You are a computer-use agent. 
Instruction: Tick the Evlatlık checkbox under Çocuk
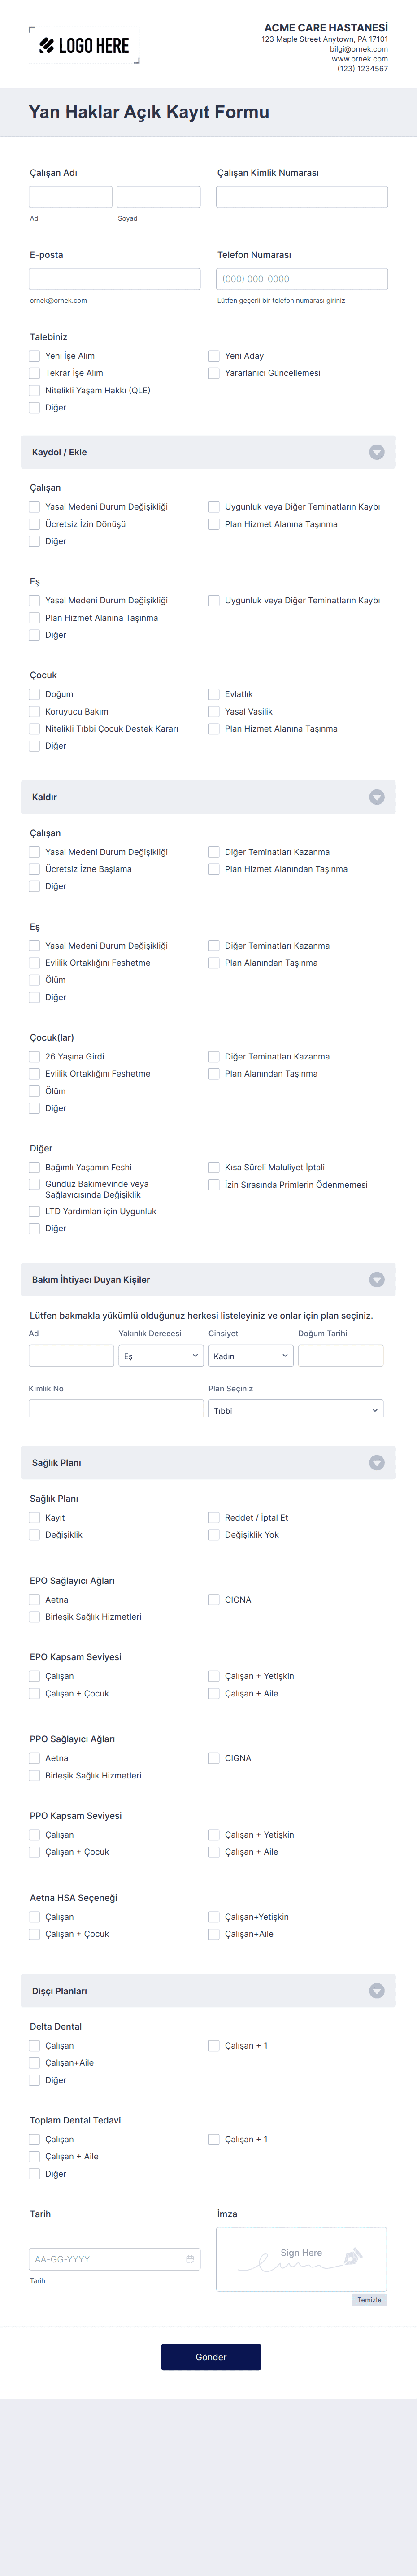click(214, 694)
